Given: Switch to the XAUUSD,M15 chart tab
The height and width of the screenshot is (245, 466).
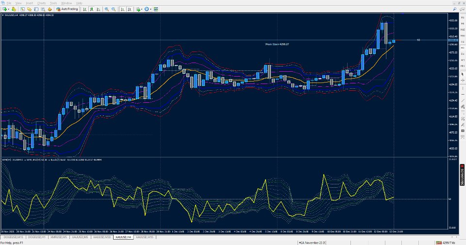Looking at the screenshot, I should coord(145,237).
